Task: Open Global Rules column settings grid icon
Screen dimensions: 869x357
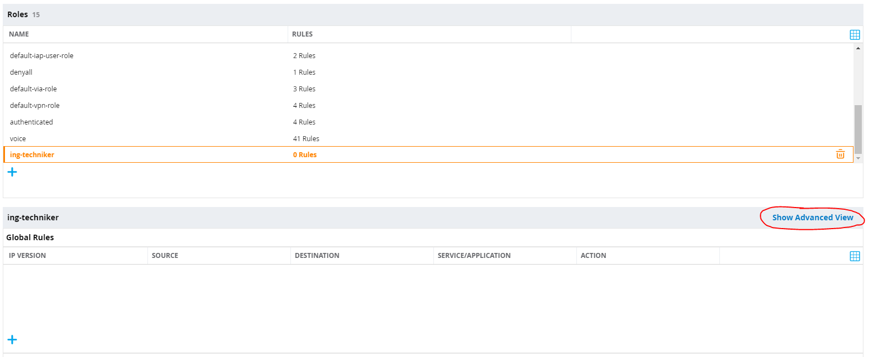Action: [x=855, y=256]
